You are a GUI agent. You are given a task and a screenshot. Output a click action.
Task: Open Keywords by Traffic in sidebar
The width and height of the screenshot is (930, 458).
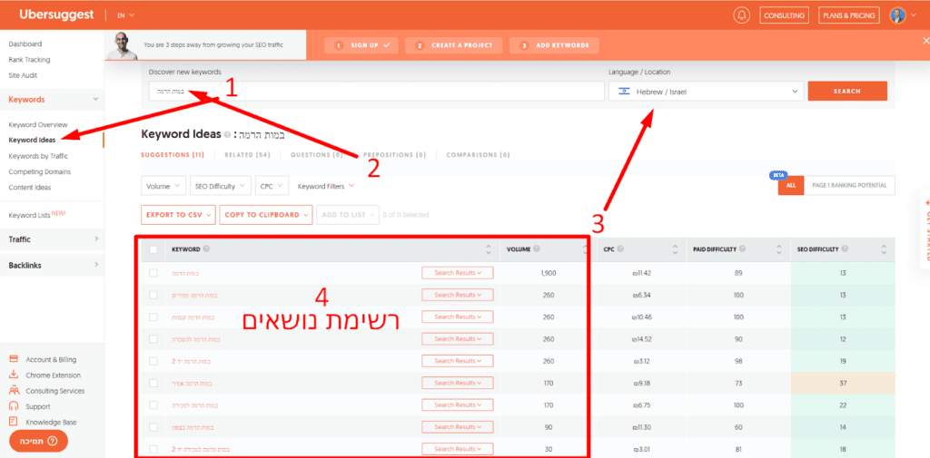pyautogui.click(x=38, y=156)
